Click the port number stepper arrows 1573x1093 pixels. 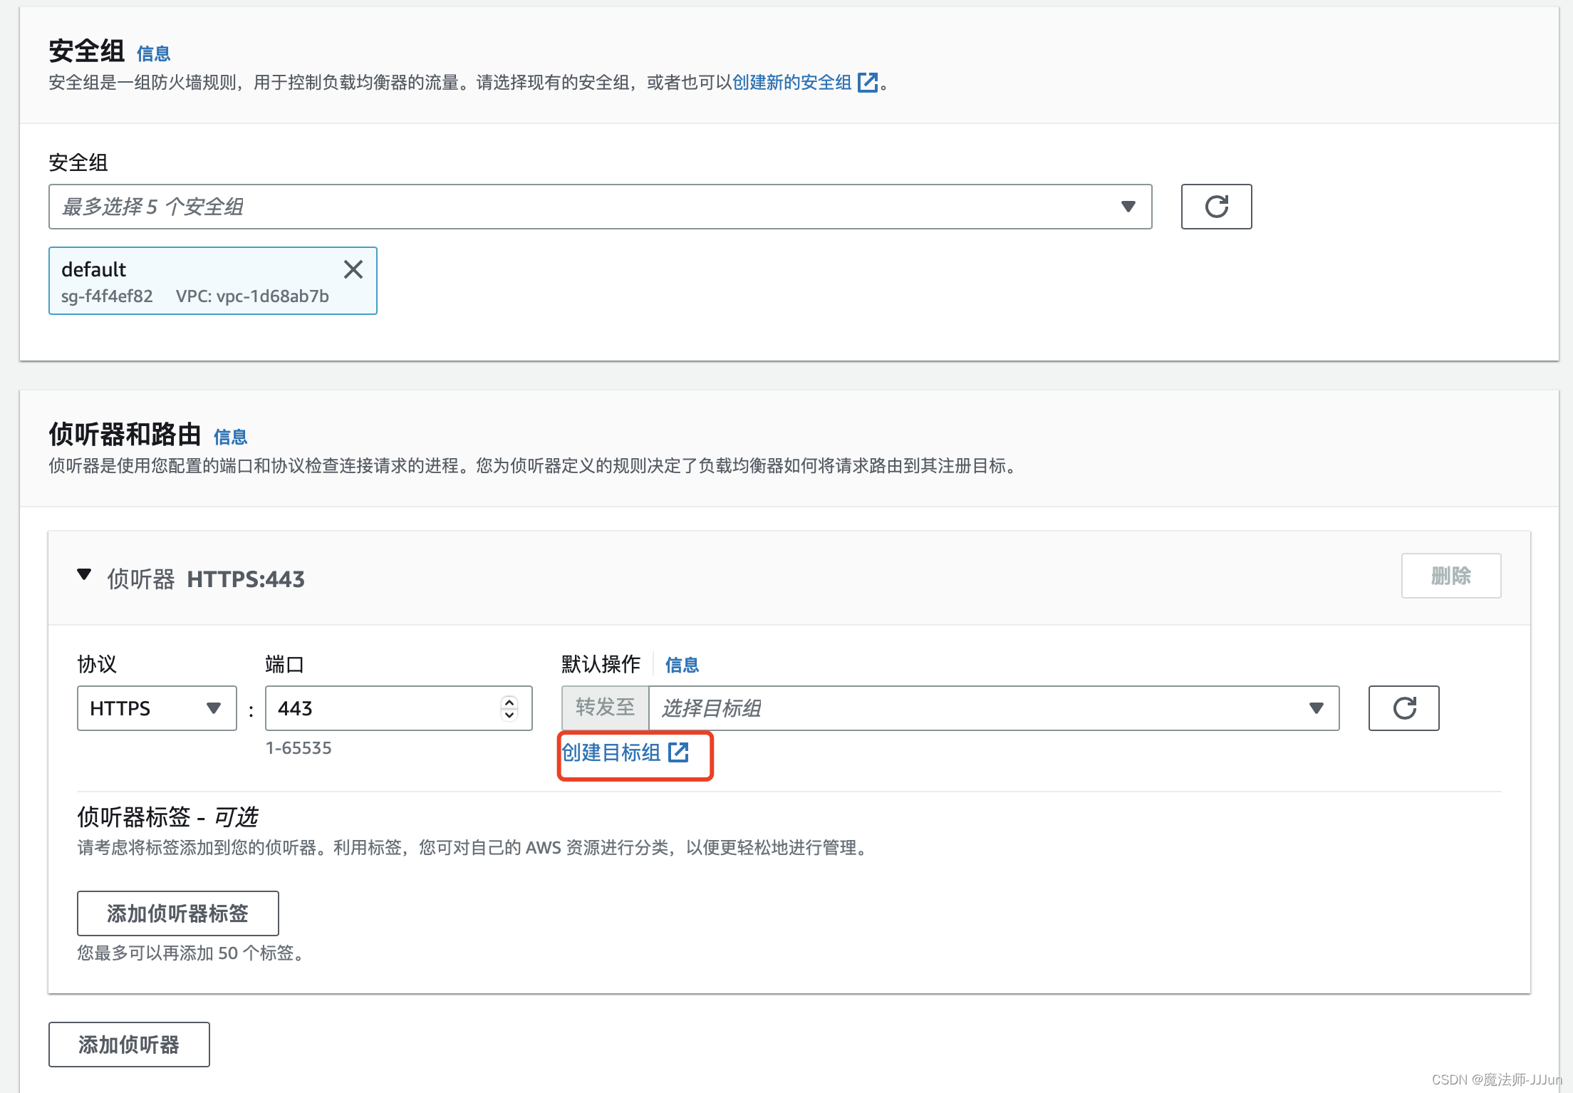pyautogui.click(x=509, y=708)
